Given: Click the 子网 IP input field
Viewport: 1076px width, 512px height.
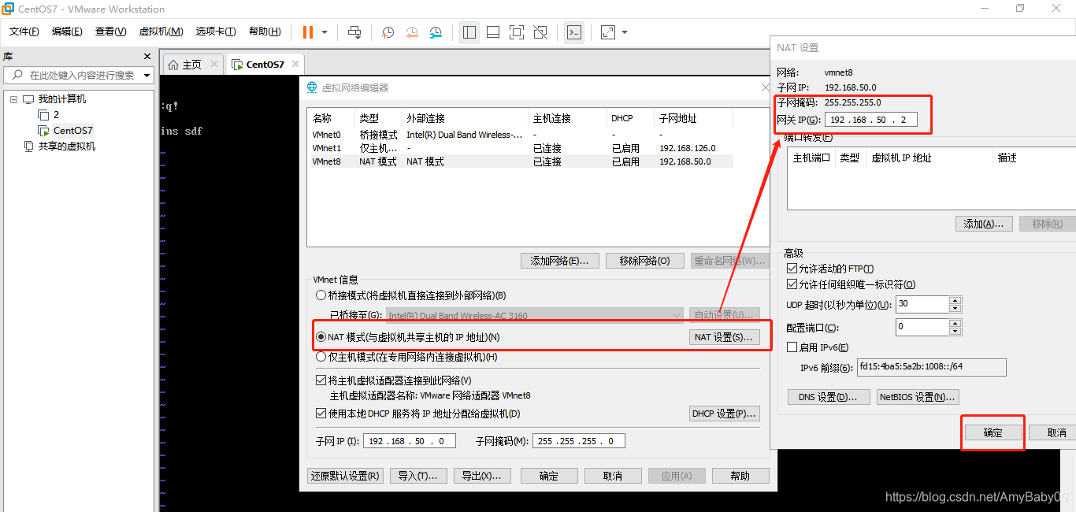Looking at the screenshot, I should 410,441.
